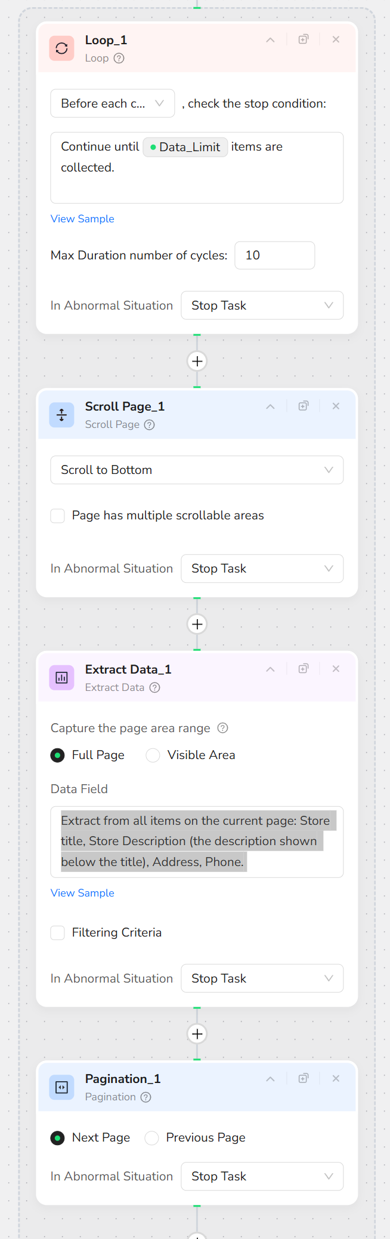Viewport: 390px width, 1239px height.
Task: Delete the Extract Data_1 node
Action: coord(336,669)
